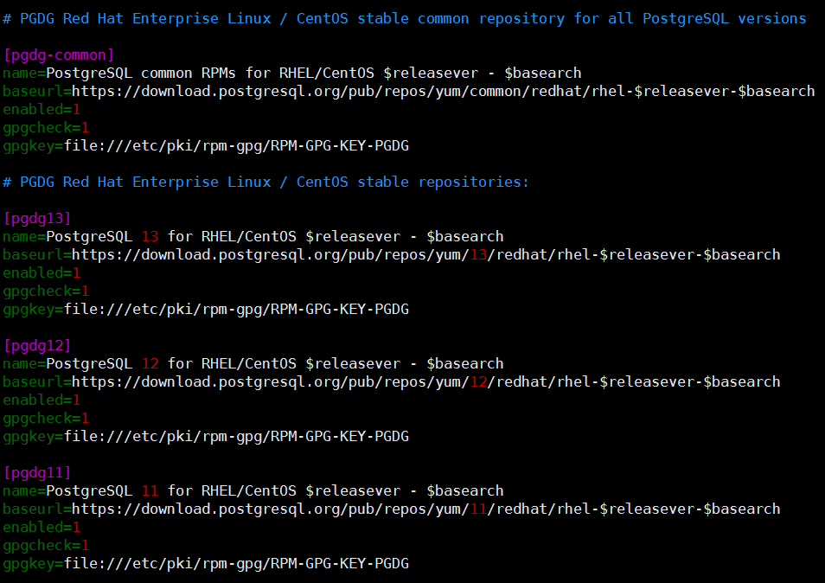The height and width of the screenshot is (583, 825).
Task: Click the gpgkey line under [pgdg12]
Action: point(206,437)
